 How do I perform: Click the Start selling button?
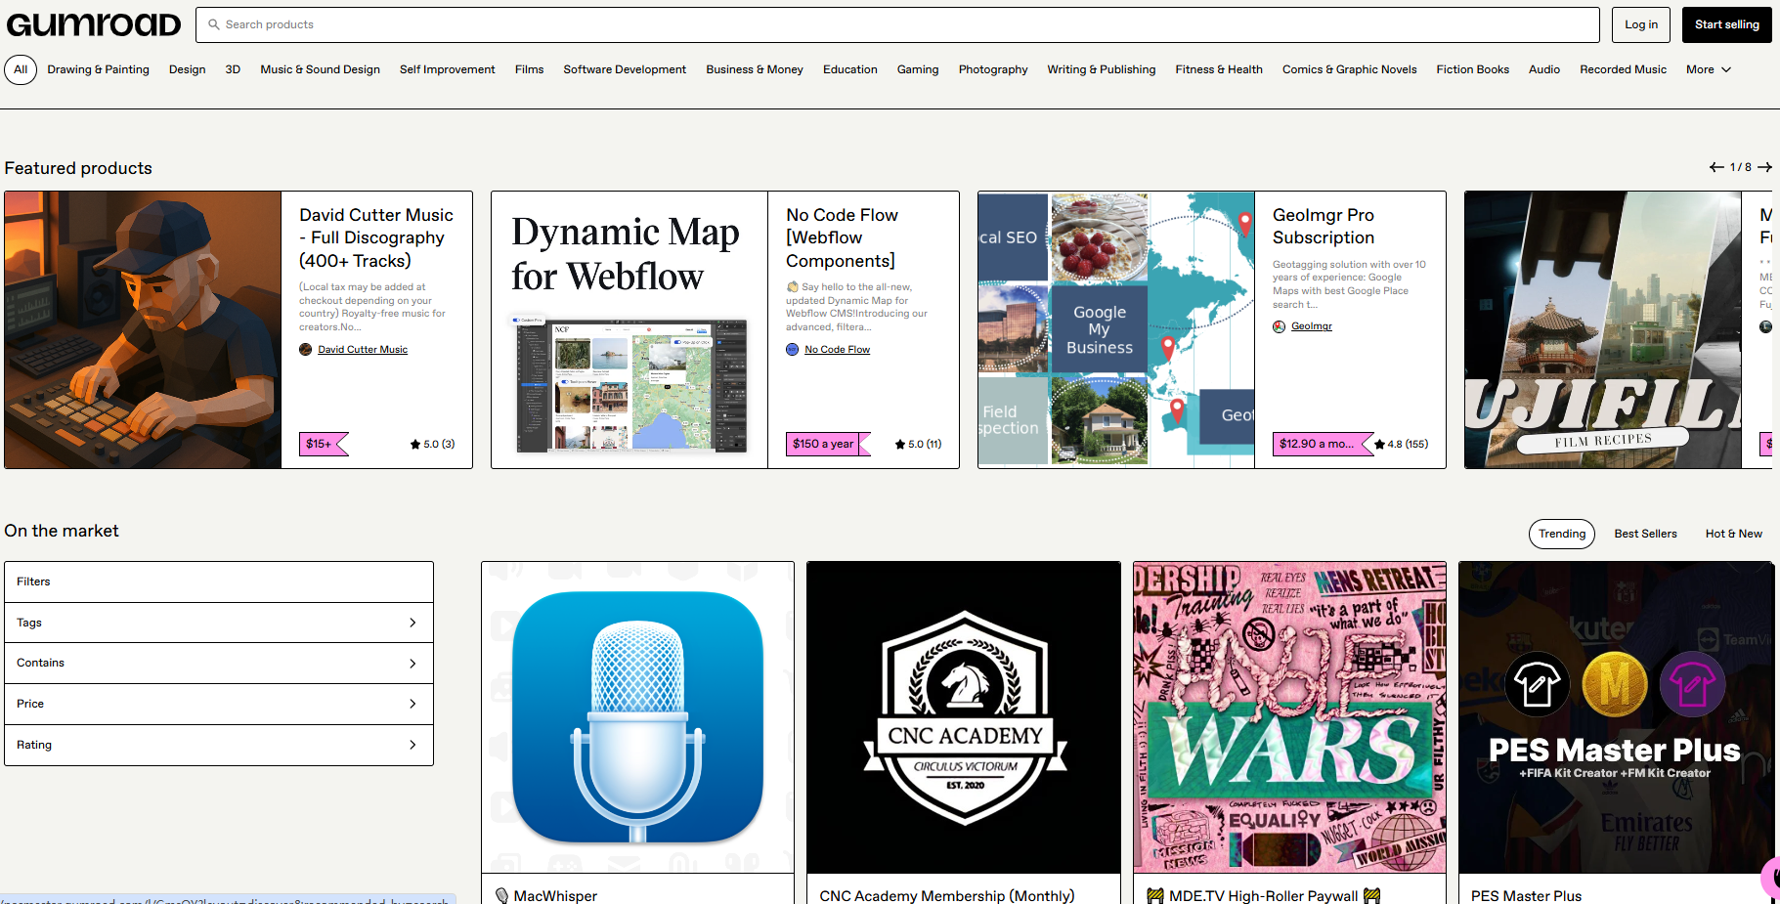point(1726,24)
